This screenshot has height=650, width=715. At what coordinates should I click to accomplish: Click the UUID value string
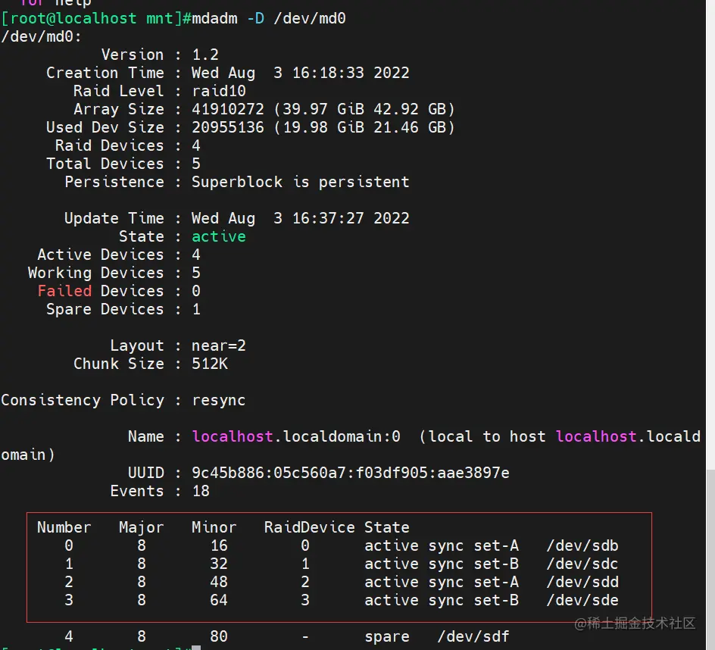coord(350,473)
